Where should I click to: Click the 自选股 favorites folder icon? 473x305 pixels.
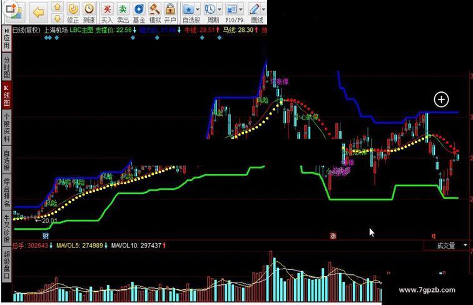pos(189,9)
